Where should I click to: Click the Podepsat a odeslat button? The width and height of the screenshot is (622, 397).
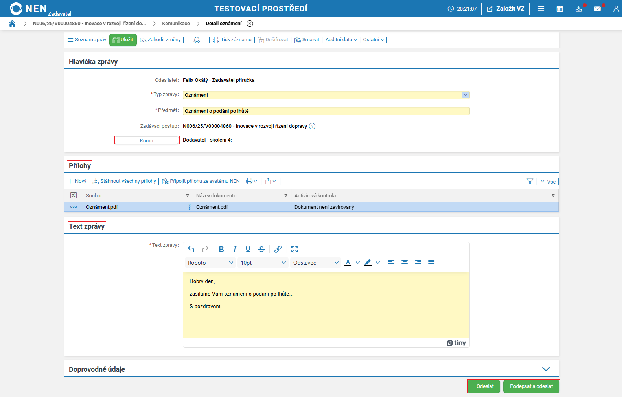coord(531,386)
